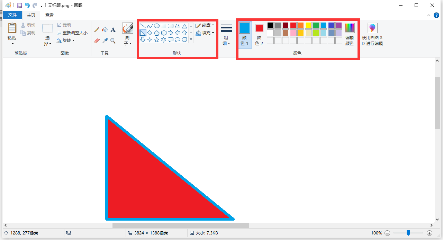Open the 轮廓 outline dropdown
This screenshot has width=443, height=240.
pos(205,26)
